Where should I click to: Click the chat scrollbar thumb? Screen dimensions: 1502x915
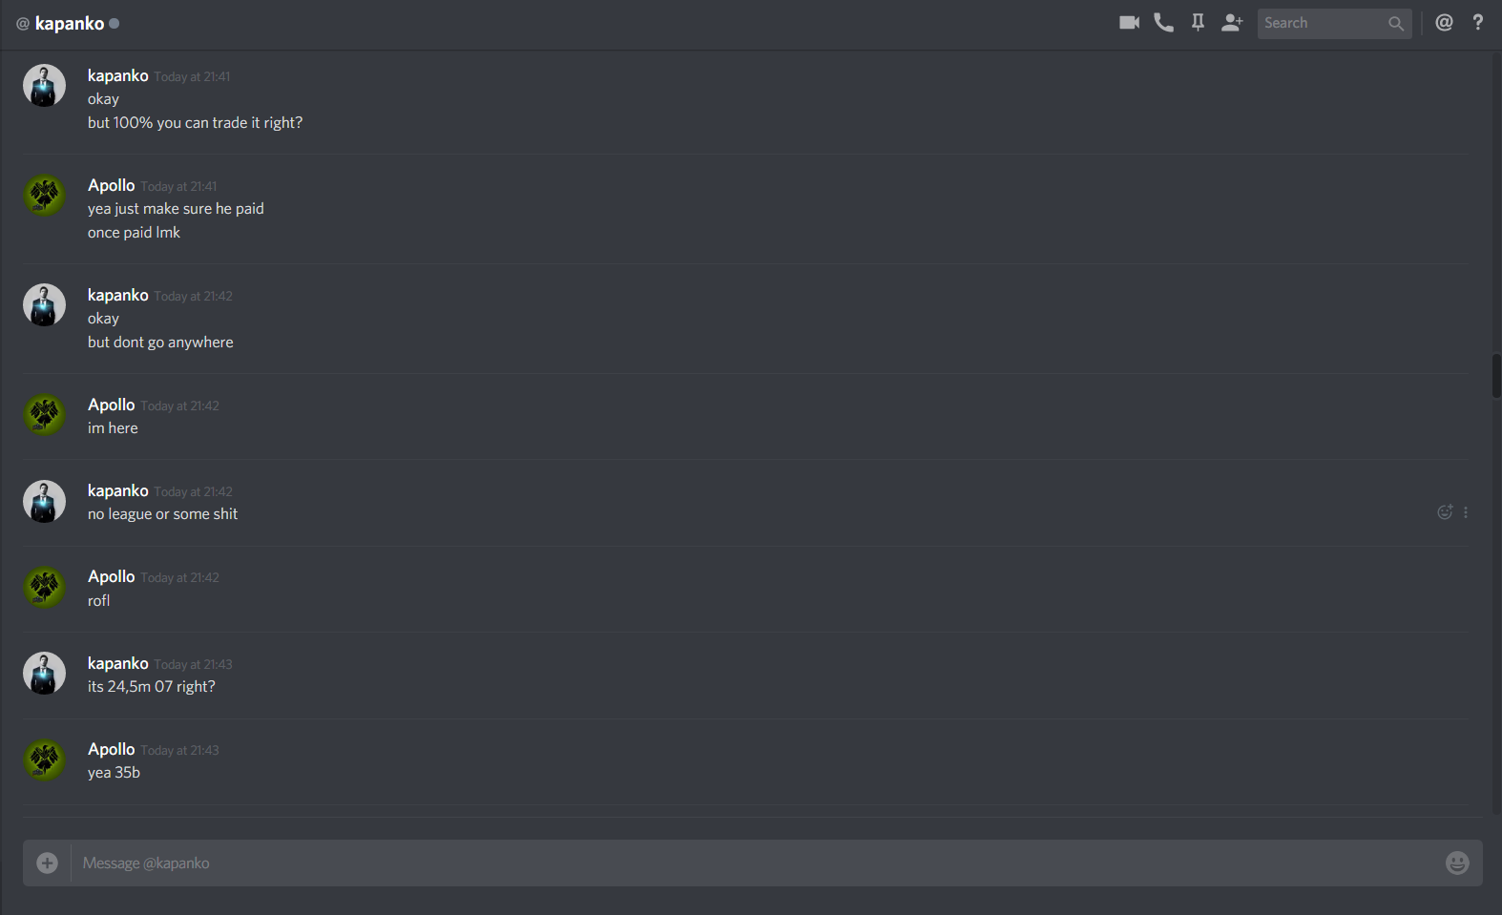coord(1496,376)
